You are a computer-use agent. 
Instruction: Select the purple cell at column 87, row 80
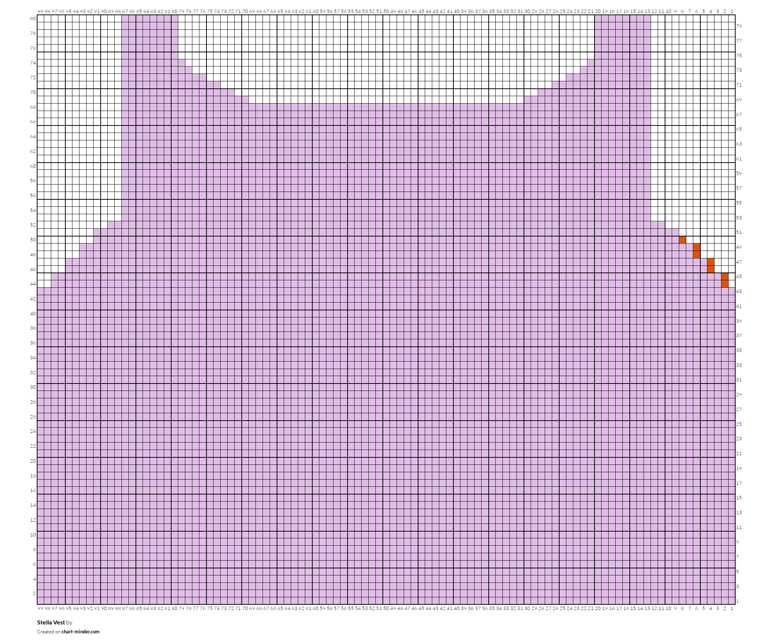click(125, 19)
